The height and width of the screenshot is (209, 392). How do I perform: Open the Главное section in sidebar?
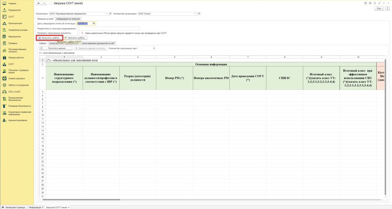pyautogui.click(x=12, y=3)
